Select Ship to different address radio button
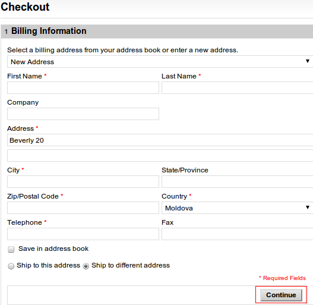This screenshot has width=313, height=305. [x=86, y=266]
